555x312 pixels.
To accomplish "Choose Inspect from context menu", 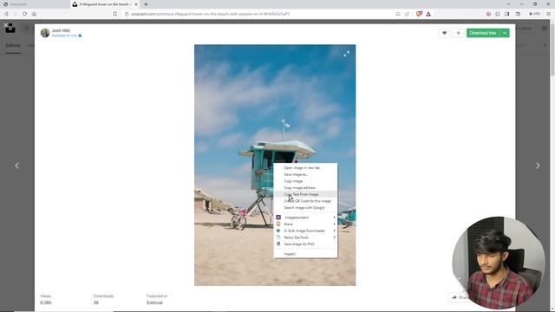I will pyautogui.click(x=305, y=254).
